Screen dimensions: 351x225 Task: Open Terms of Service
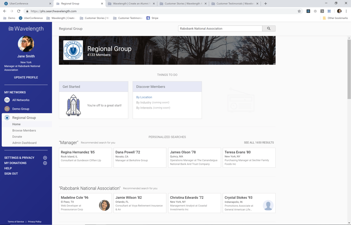[x=16, y=221]
